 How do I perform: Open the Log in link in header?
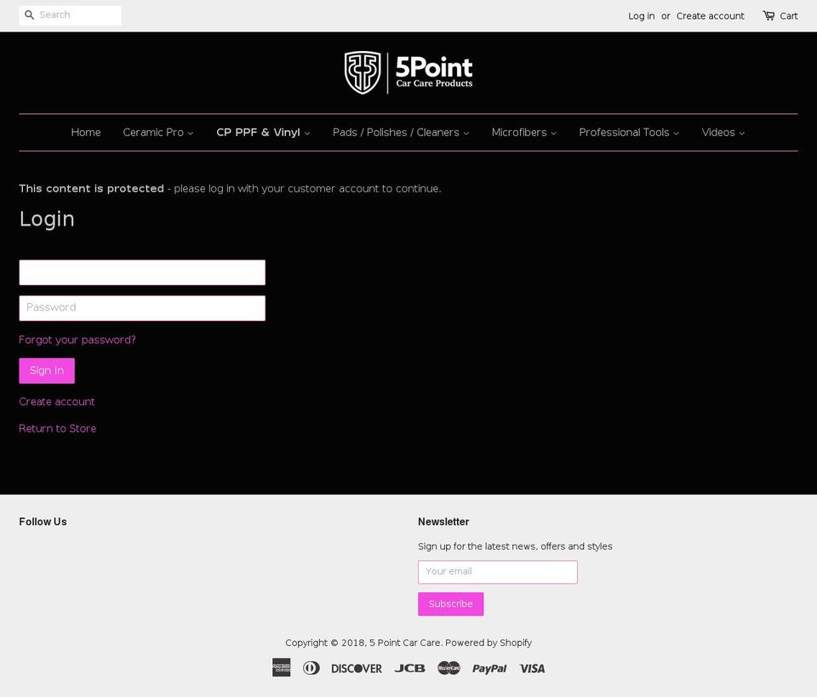[642, 16]
